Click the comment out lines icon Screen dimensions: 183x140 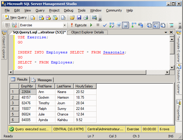[171, 25]
